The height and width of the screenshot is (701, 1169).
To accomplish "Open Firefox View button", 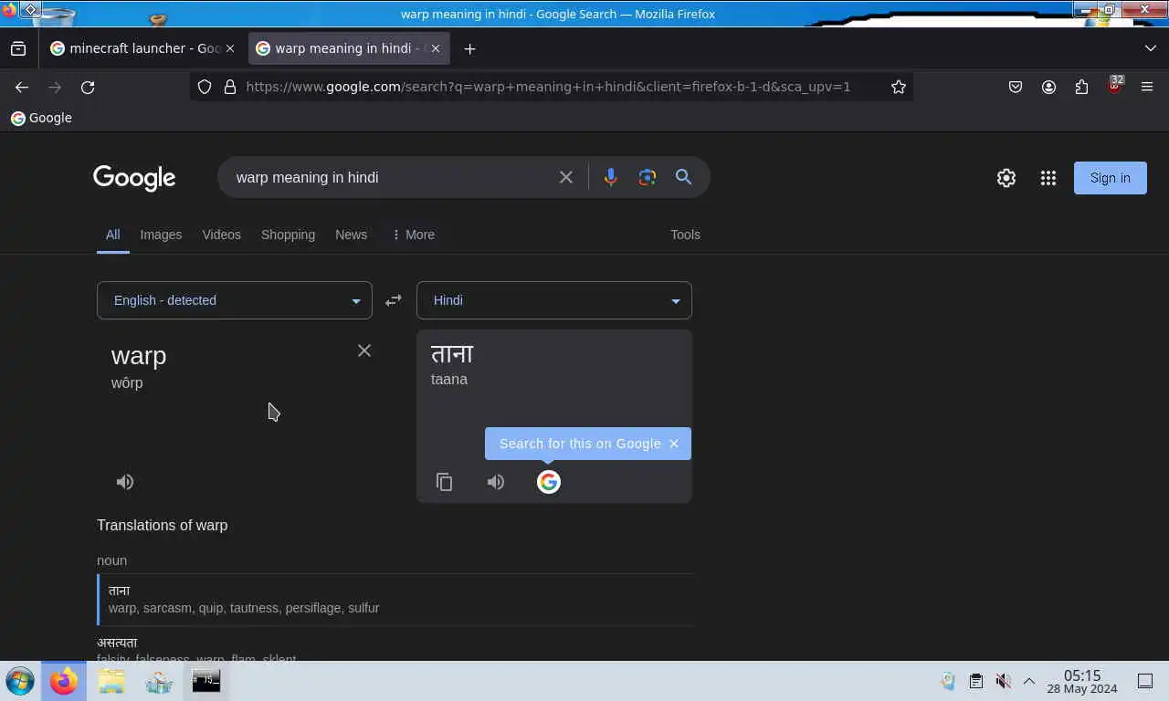I will [x=18, y=48].
